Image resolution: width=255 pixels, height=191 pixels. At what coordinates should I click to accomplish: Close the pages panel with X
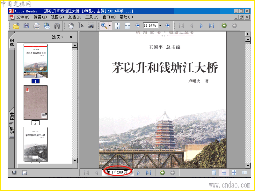(x=71, y=37)
